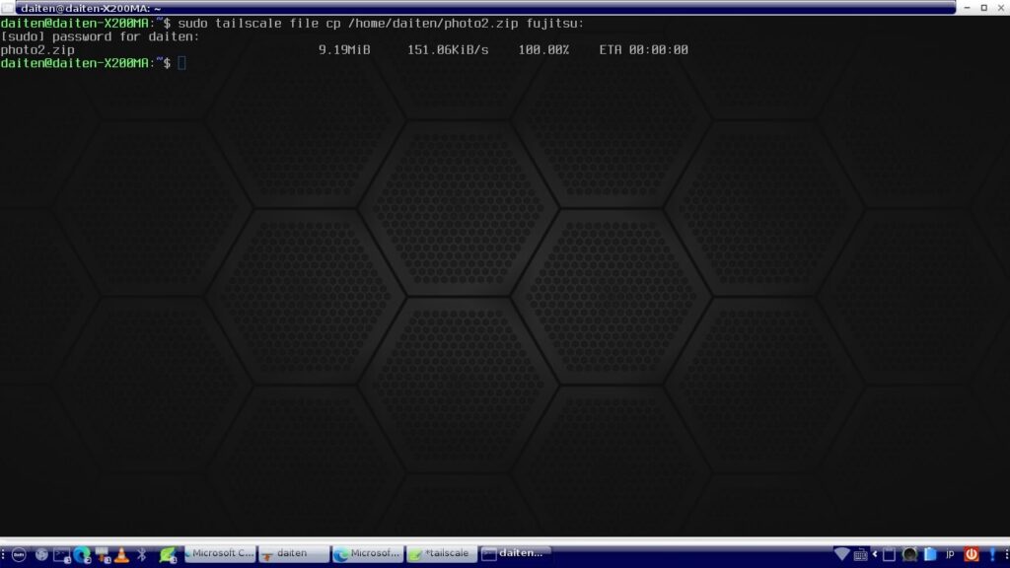Launch terminal from the taskbar launcher
The width and height of the screenshot is (1010, 568).
(61, 554)
